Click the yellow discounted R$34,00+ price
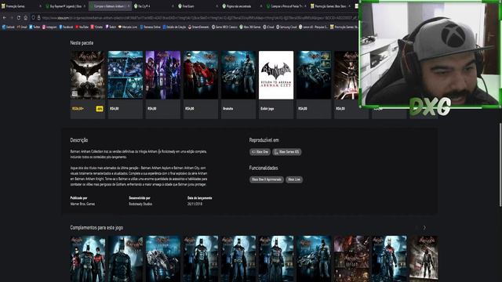This screenshot has height=282, width=502. 78,109
